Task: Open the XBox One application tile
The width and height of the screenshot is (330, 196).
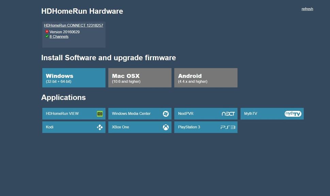Action: [x=140, y=127]
